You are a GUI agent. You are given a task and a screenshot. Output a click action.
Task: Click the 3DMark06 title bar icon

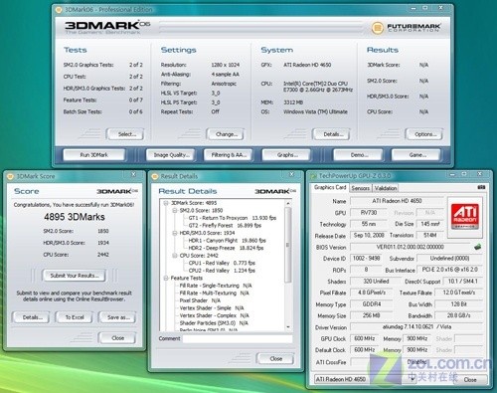click(59, 10)
